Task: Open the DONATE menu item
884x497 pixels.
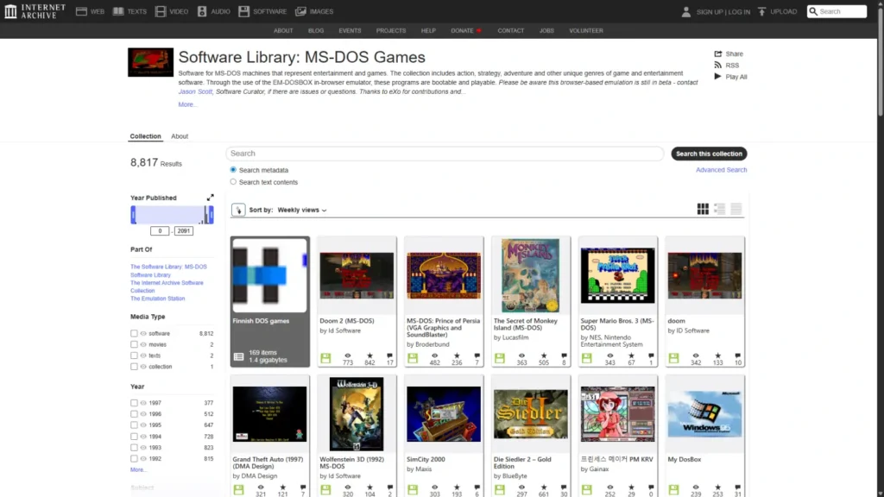Action: pos(461,30)
